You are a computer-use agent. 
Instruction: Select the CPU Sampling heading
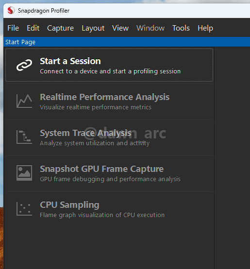pos(69,205)
